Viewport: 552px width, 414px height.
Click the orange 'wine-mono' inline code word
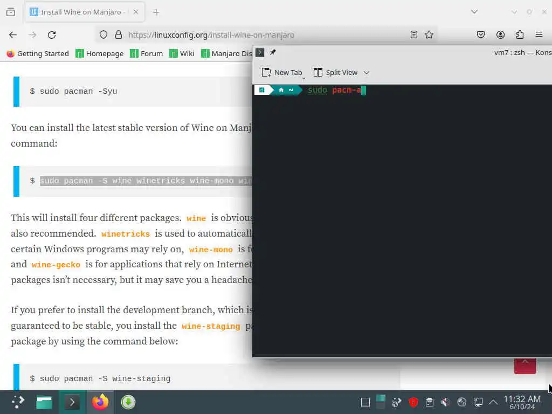tap(211, 250)
